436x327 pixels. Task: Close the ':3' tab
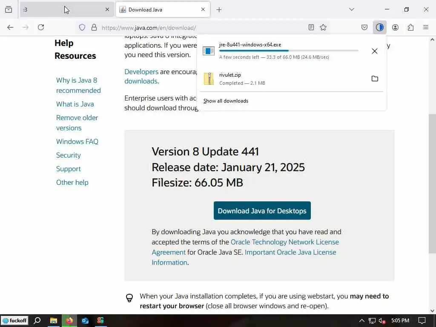pos(107,9)
